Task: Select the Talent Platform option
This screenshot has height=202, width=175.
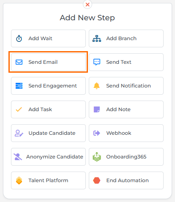Action: click(x=48, y=180)
